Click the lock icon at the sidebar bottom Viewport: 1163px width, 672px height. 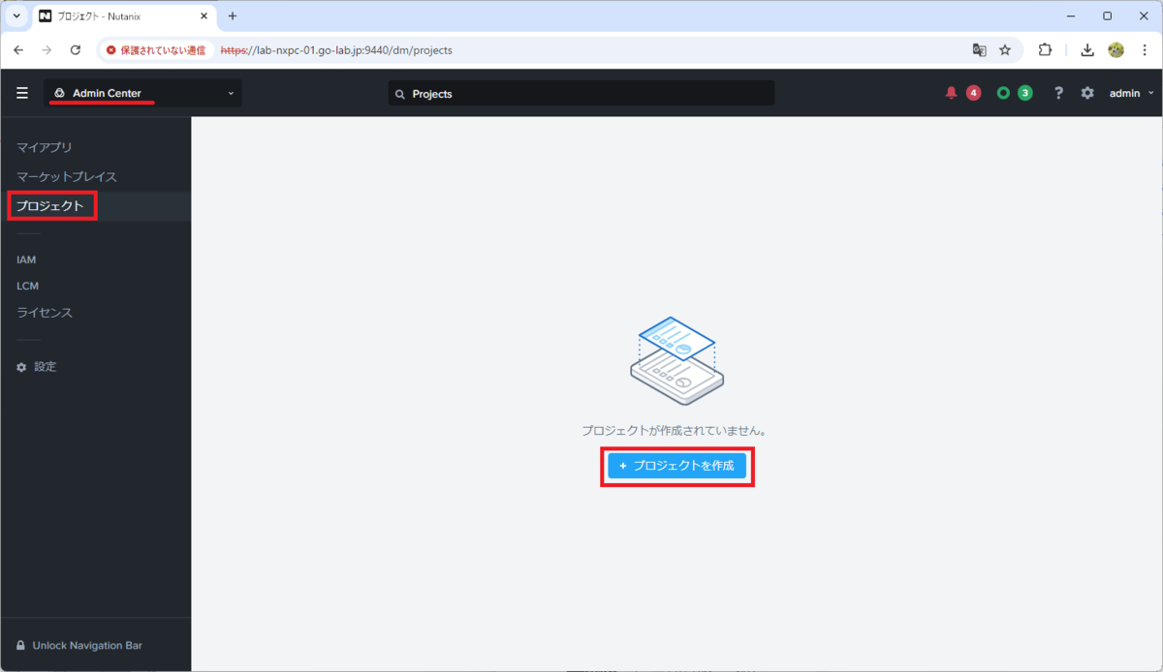pos(20,645)
